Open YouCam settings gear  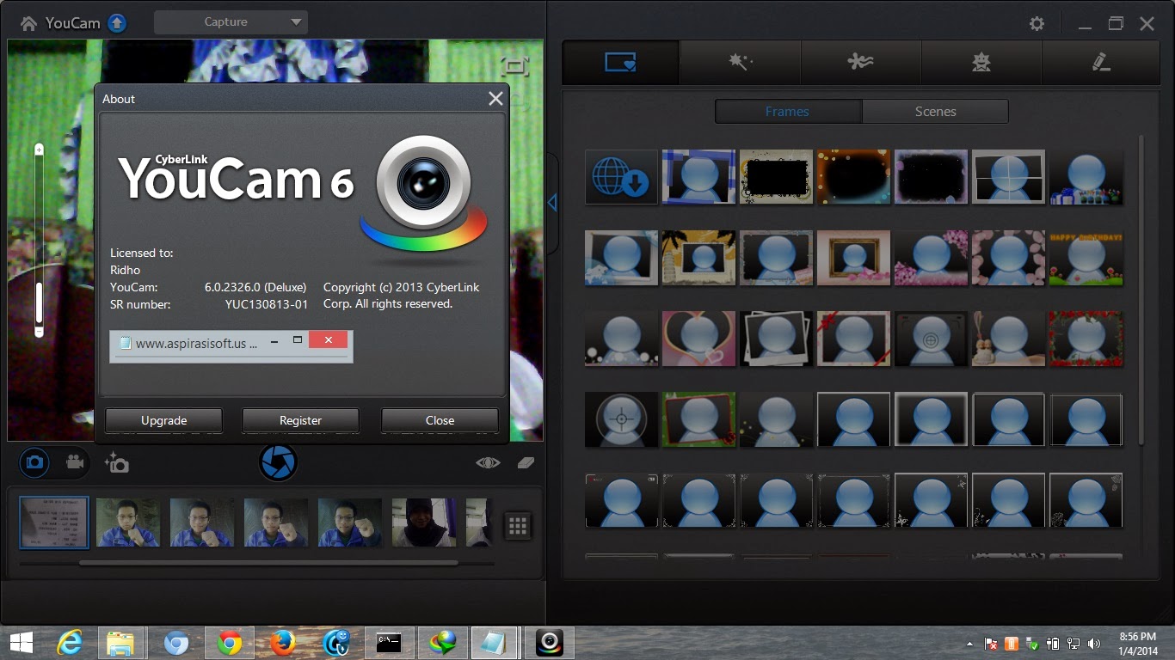1037,24
